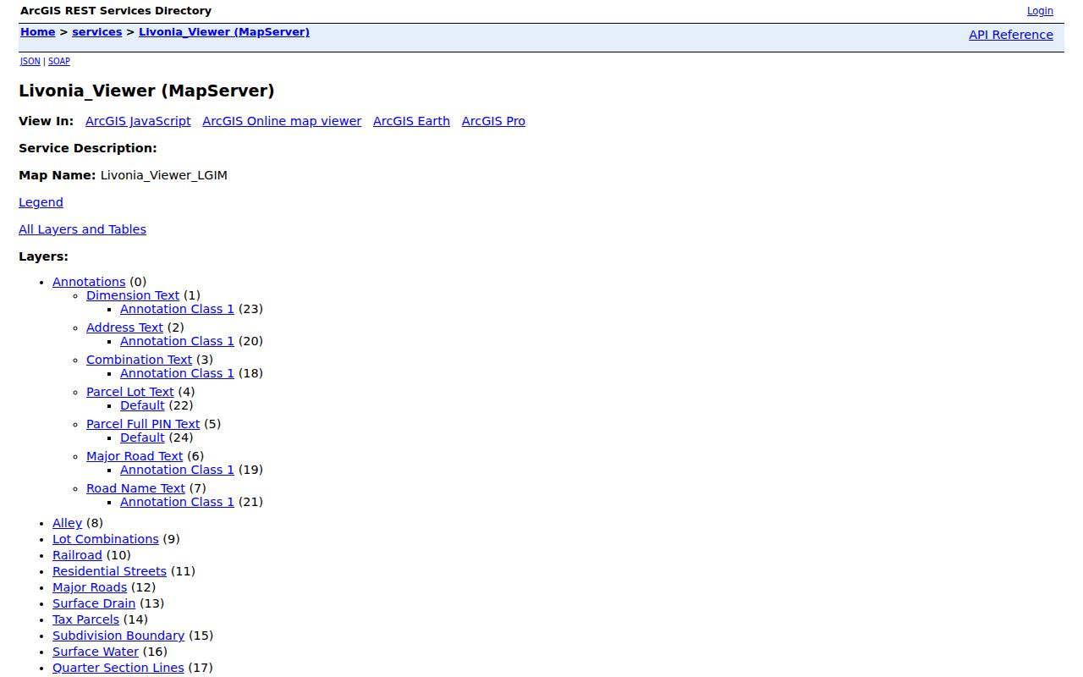Go to Home breadcrumb link
The height and width of the screenshot is (677, 1083).
(x=37, y=32)
